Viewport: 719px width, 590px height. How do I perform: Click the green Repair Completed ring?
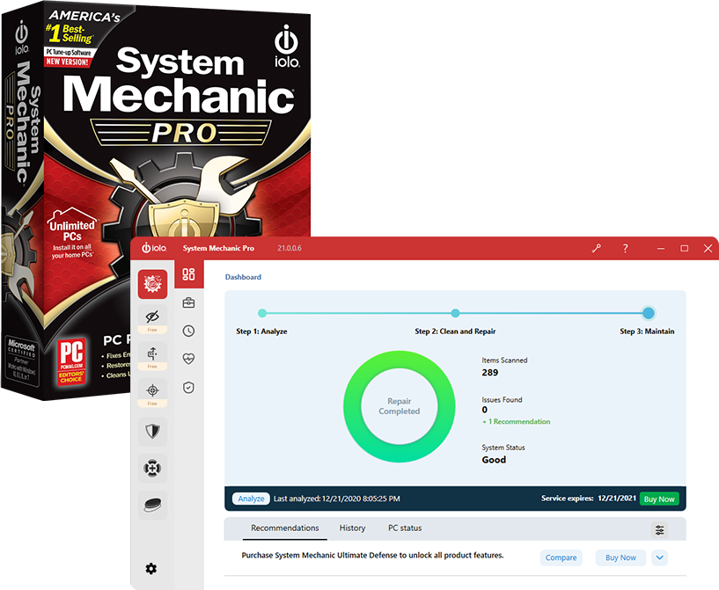click(399, 406)
